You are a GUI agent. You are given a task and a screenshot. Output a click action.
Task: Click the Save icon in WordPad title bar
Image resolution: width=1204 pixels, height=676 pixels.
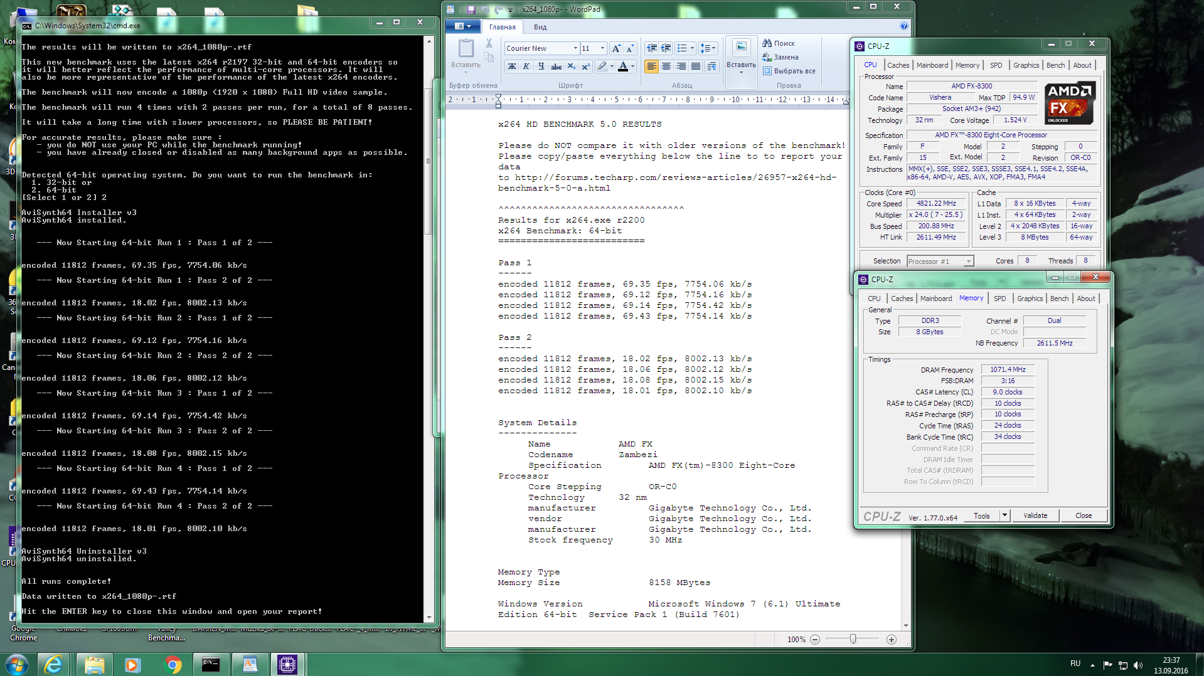(471, 9)
